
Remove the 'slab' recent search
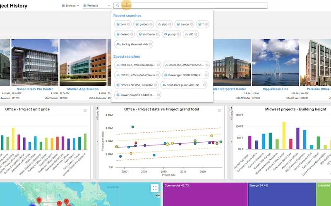coord(170,24)
